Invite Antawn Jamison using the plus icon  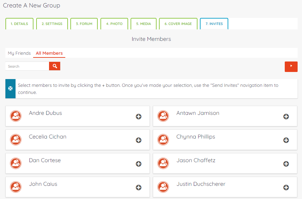pos(286,117)
